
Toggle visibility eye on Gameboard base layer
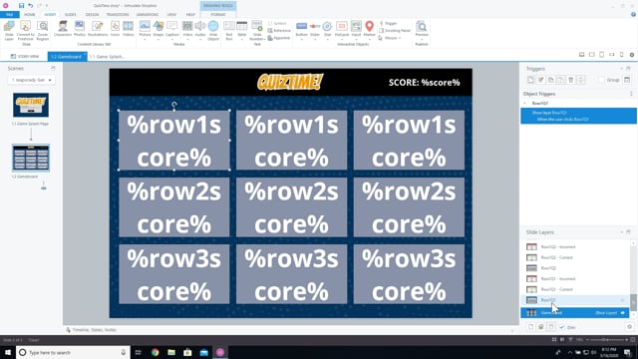pos(622,312)
